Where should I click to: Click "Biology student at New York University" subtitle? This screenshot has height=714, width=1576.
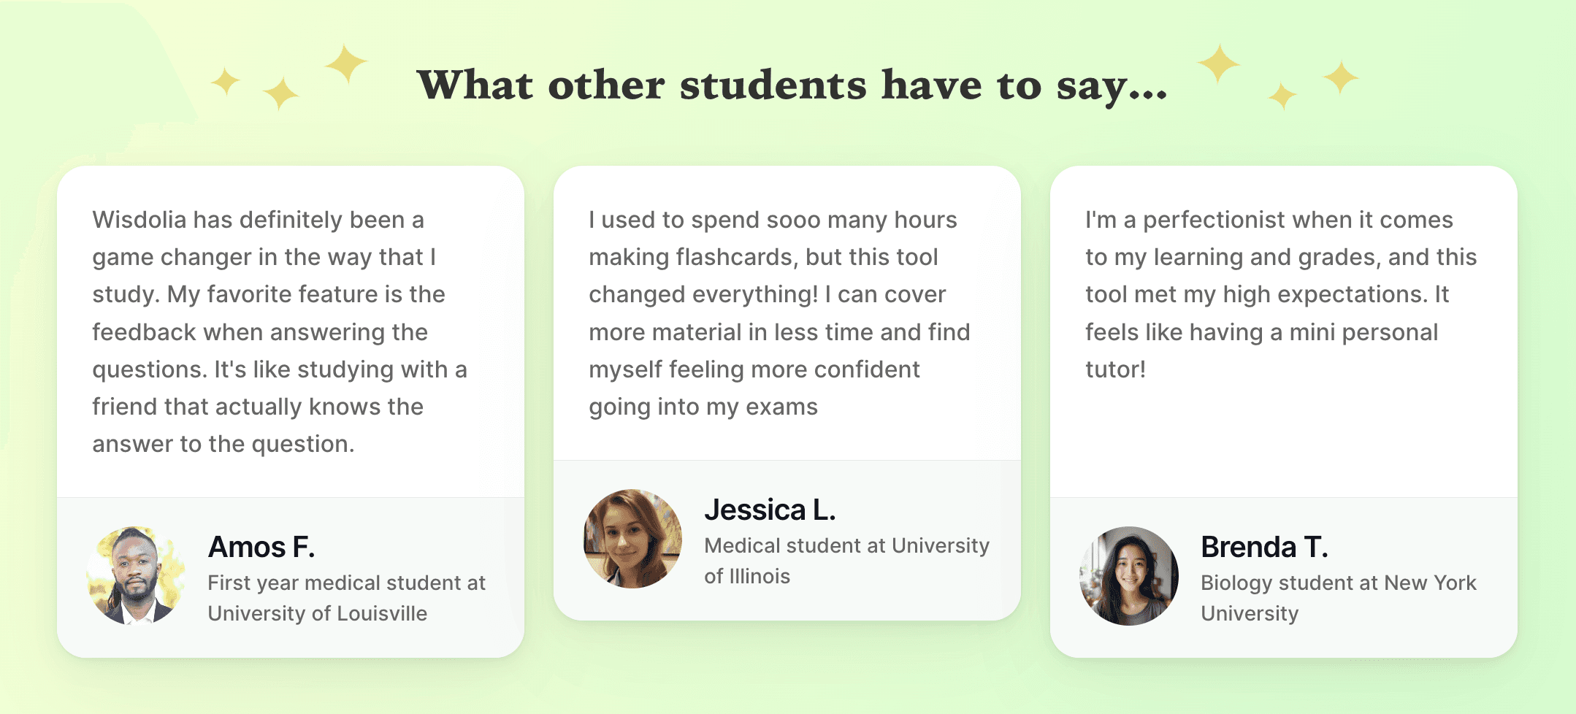point(1338,598)
